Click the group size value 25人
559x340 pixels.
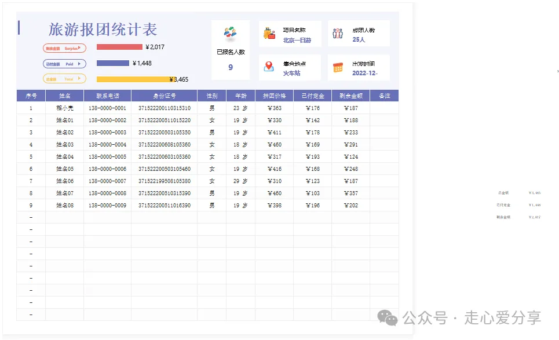(x=359, y=39)
